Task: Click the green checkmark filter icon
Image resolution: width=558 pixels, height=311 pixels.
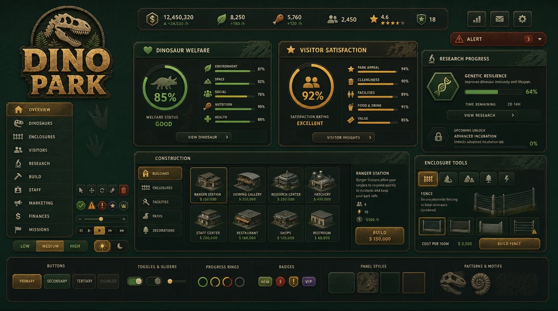Action: pos(81,205)
